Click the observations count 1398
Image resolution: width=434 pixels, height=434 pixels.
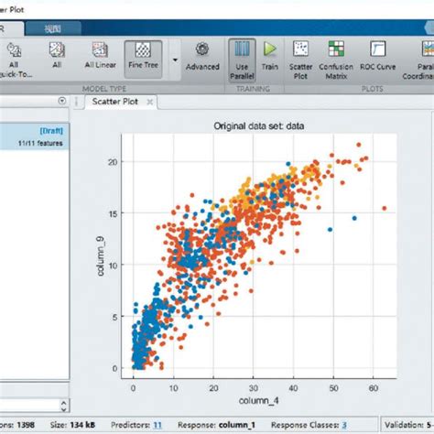tap(26, 425)
